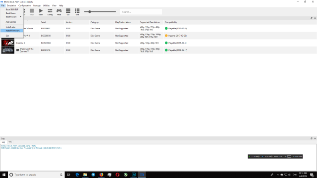Click Playable (2018-03-17) compatibility status

(176, 50)
